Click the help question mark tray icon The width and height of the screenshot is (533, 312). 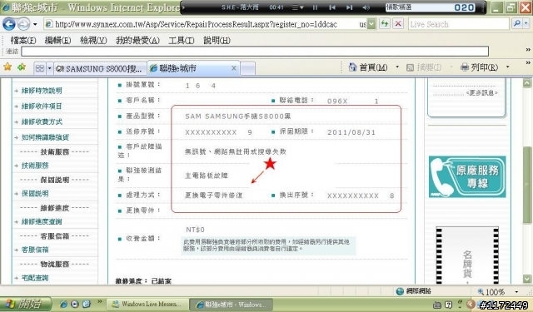[448, 305]
